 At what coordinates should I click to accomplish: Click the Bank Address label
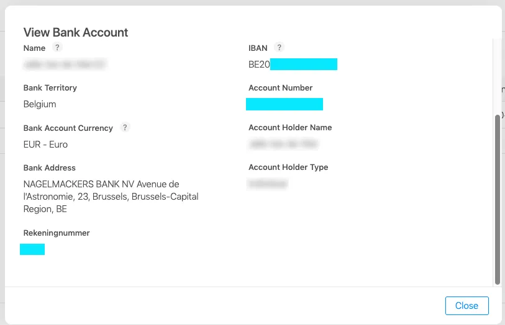(x=49, y=168)
